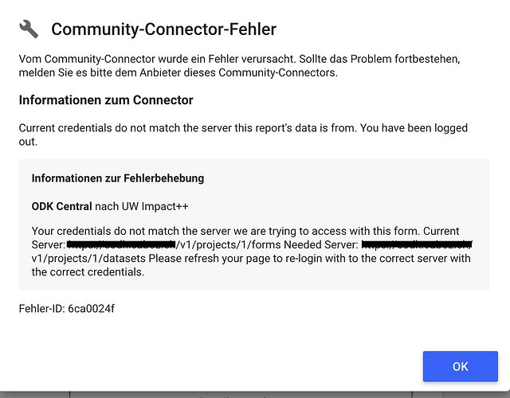Click the /v1/projects/1/forms path text
The height and width of the screenshot is (398, 510).
(229, 244)
